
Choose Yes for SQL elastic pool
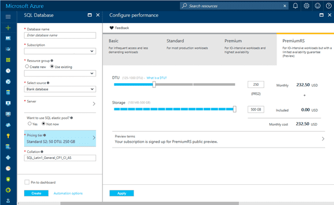pyautogui.click(x=30, y=124)
